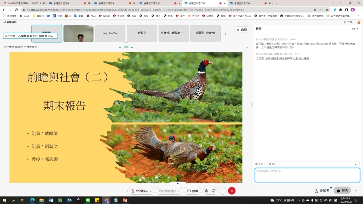This screenshot has height=204, width=363.
Task: Open the 社科院 bookmark
Action: [193, 16]
